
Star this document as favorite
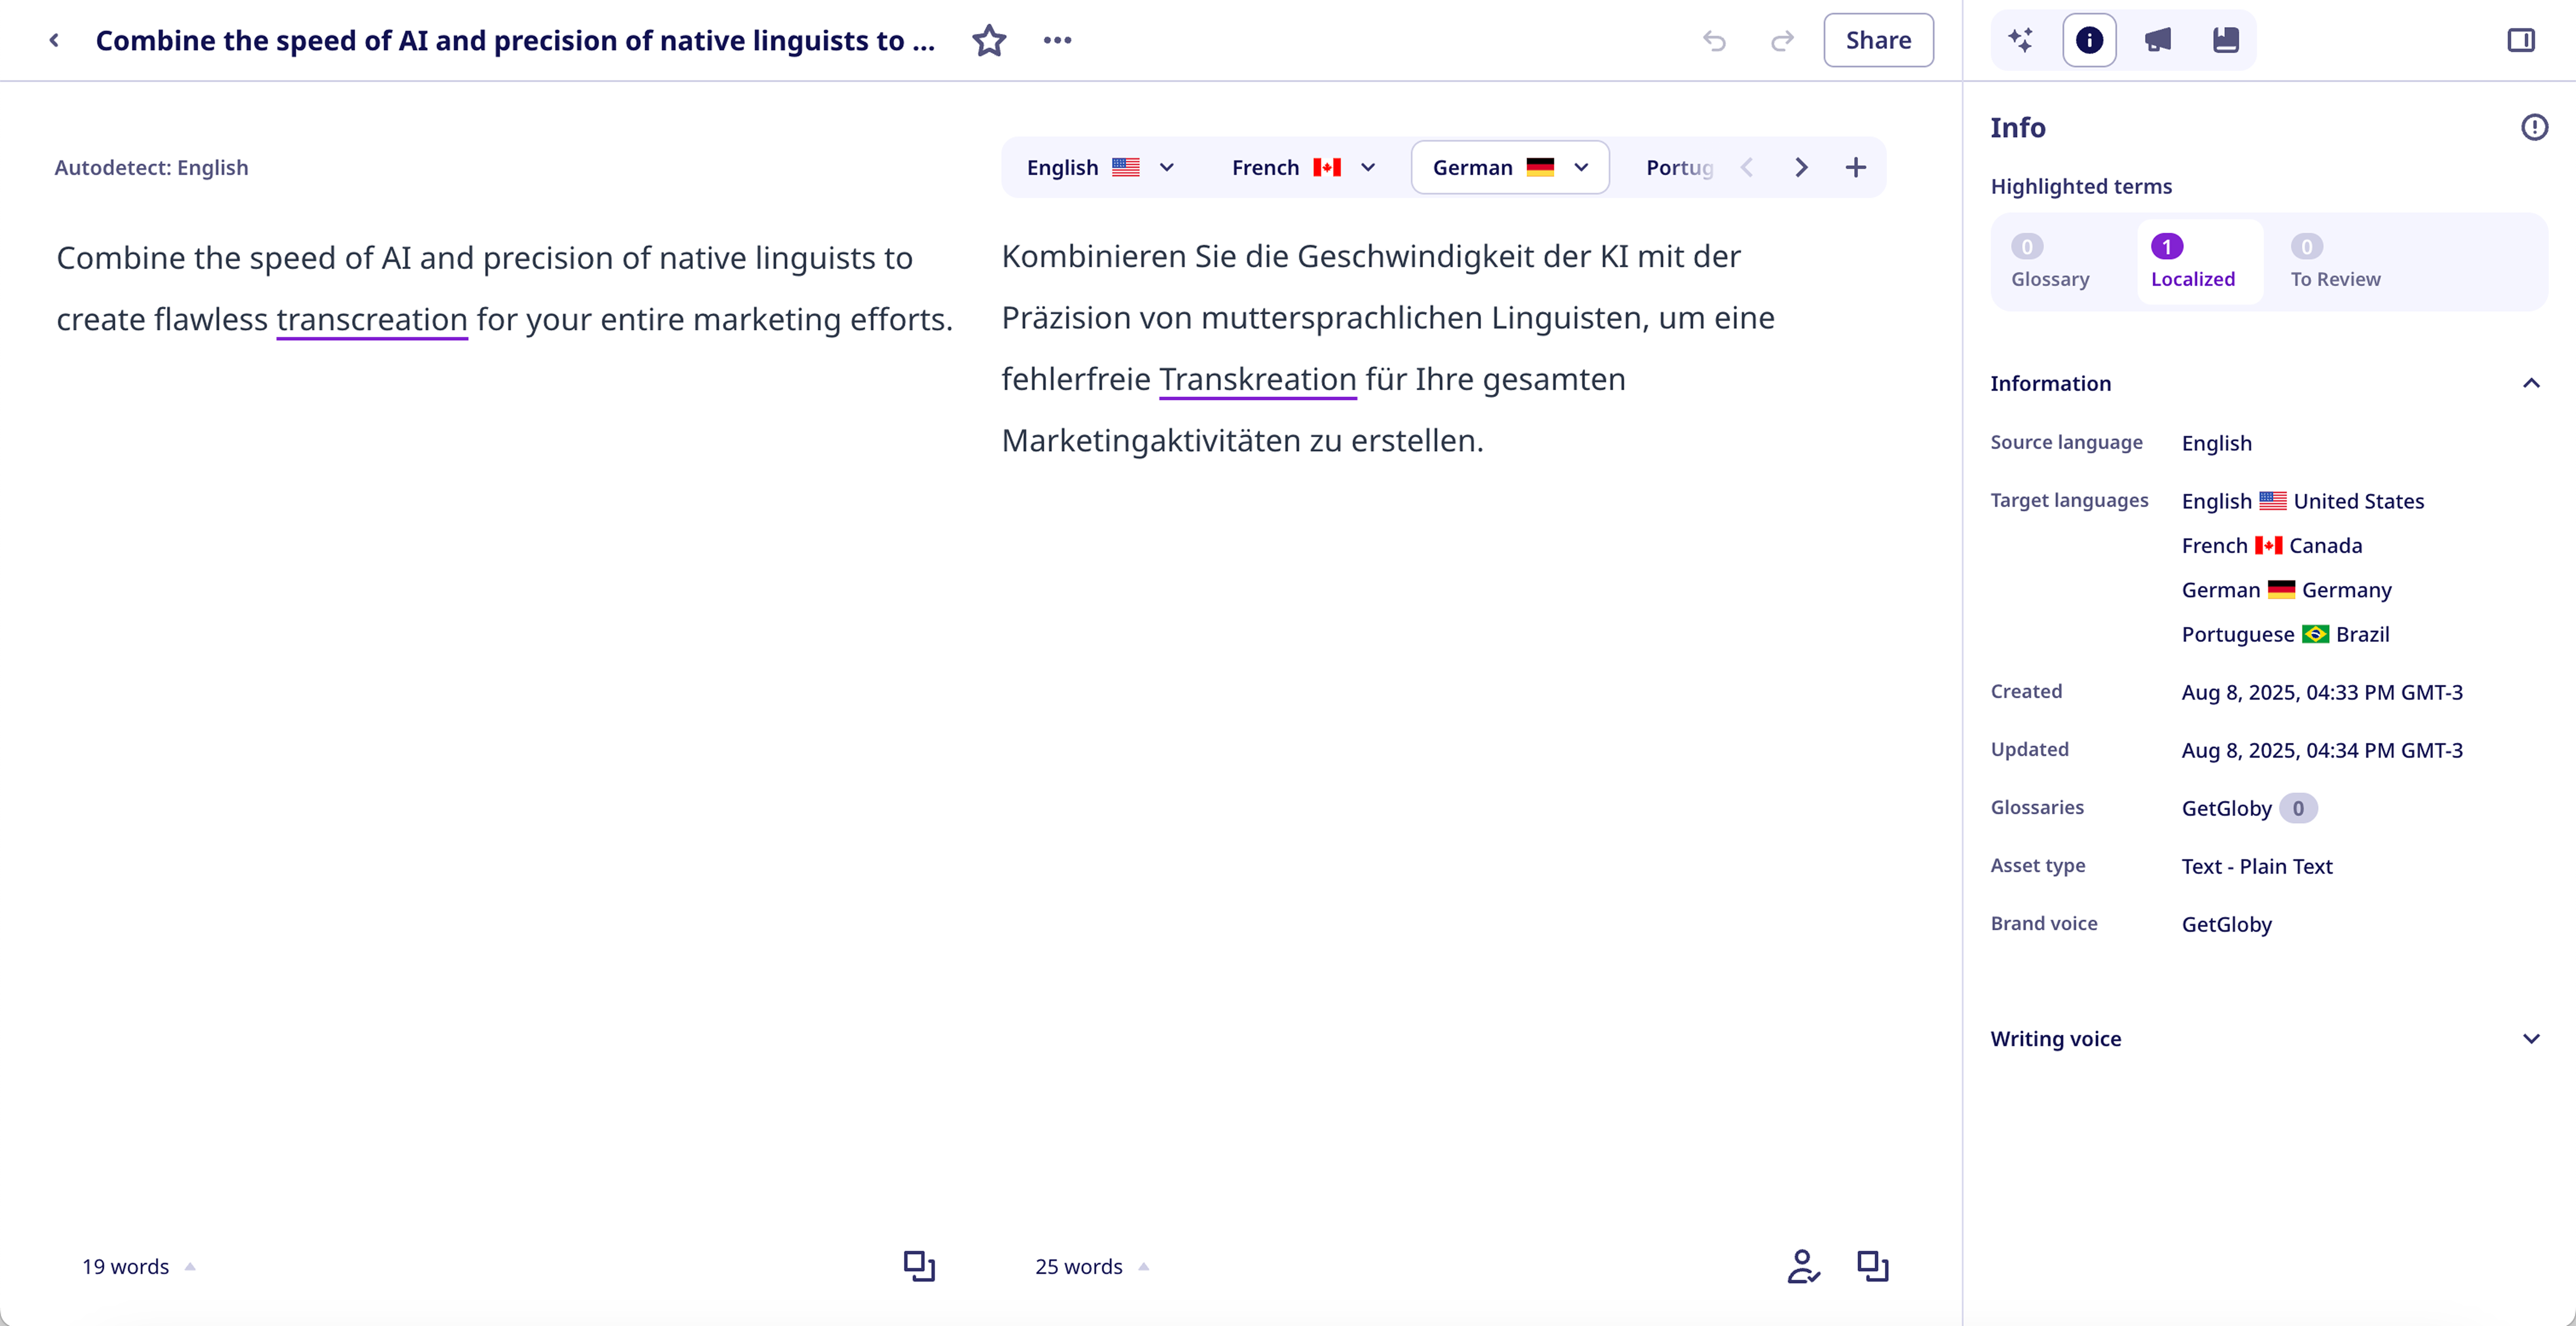(x=989, y=40)
